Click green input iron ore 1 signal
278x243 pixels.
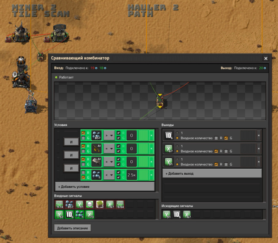(80, 215)
